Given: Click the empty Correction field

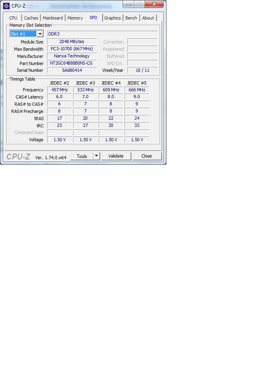Looking at the screenshot, I should pos(142,41).
